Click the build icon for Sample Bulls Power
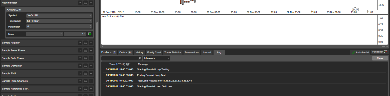Screen dimensions: 390x96 (85, 58)
